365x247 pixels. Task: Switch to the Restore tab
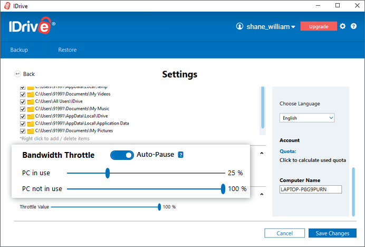coord(67,50)
